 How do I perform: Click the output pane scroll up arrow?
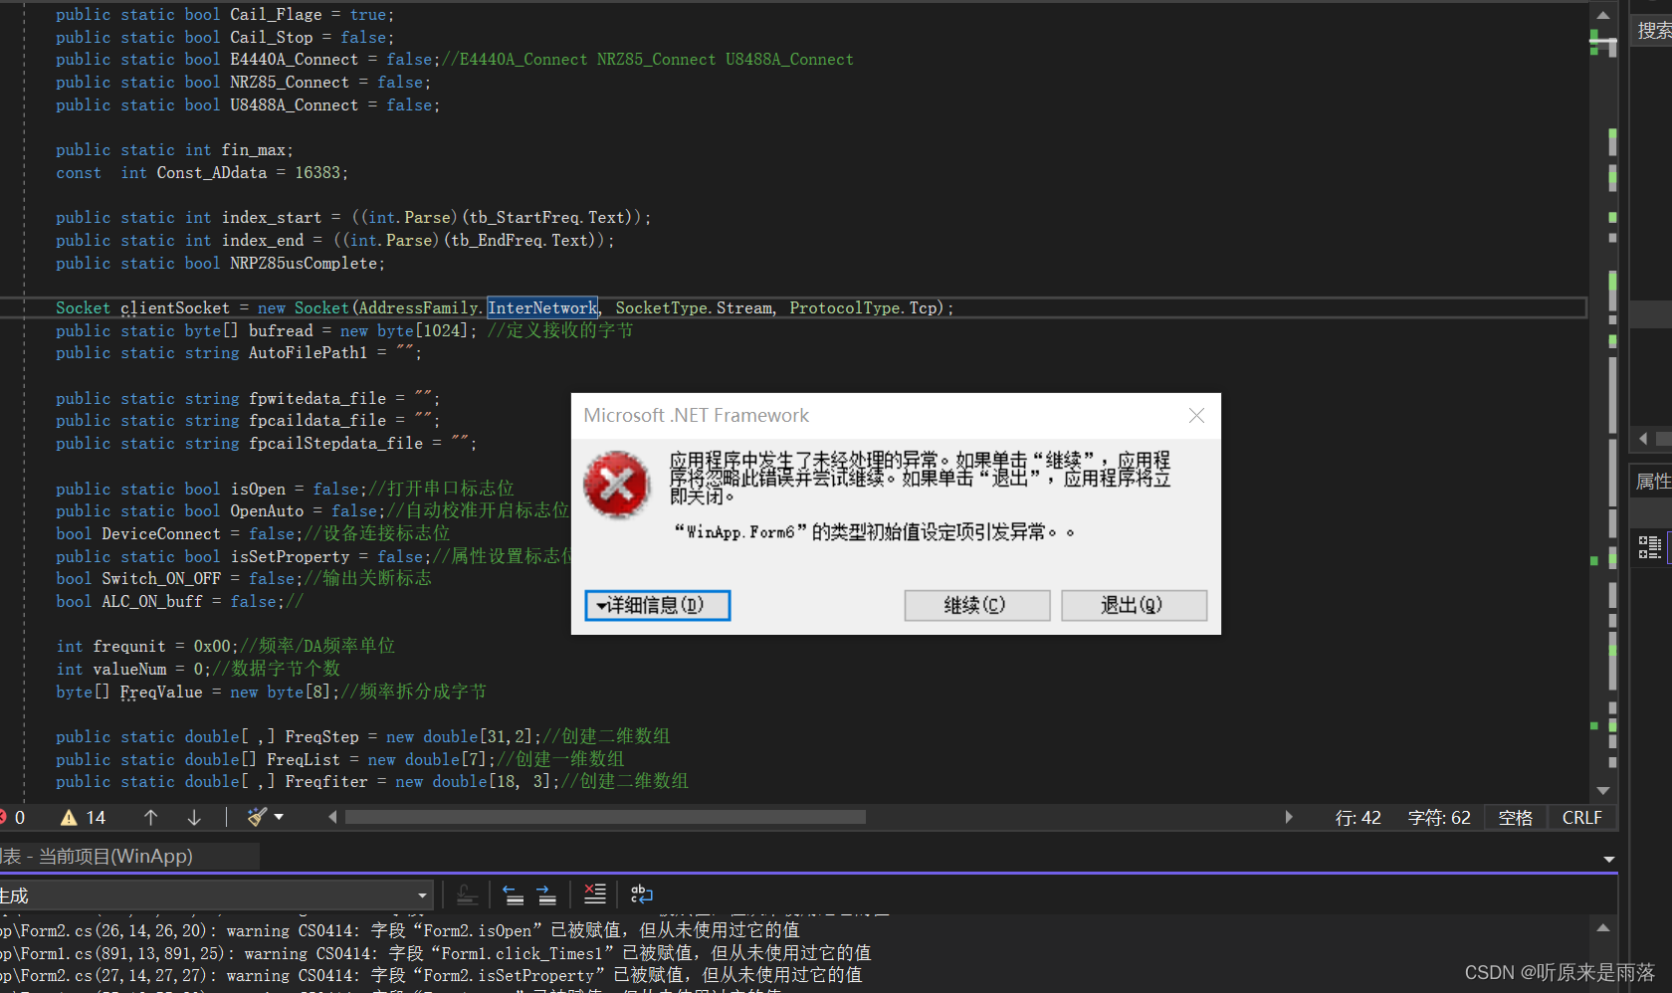[x=1602, y=927]
